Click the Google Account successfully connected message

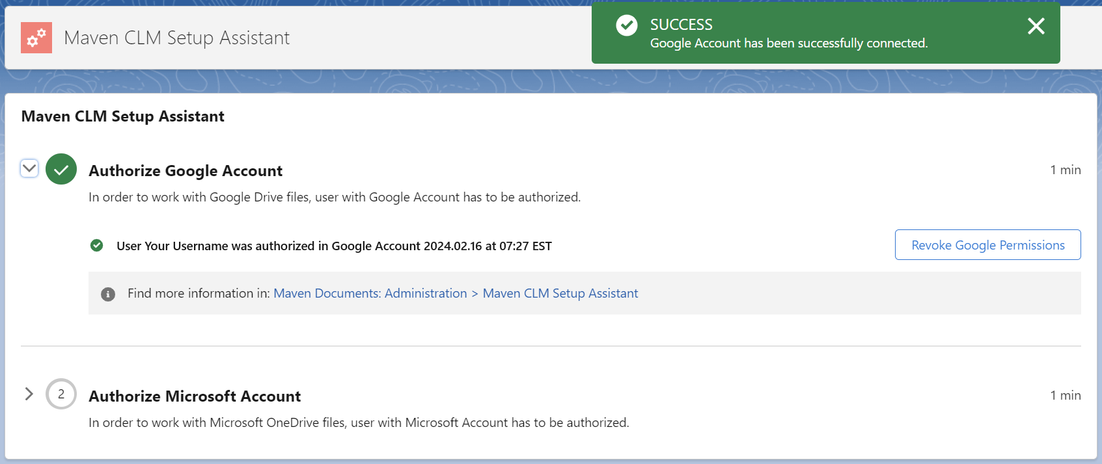coord(789,43)
